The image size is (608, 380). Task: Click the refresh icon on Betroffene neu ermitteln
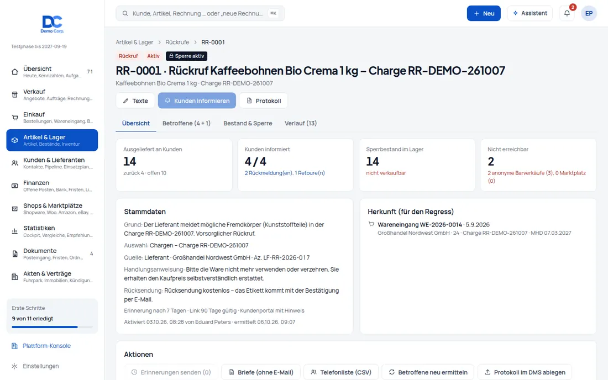[392, 372]
